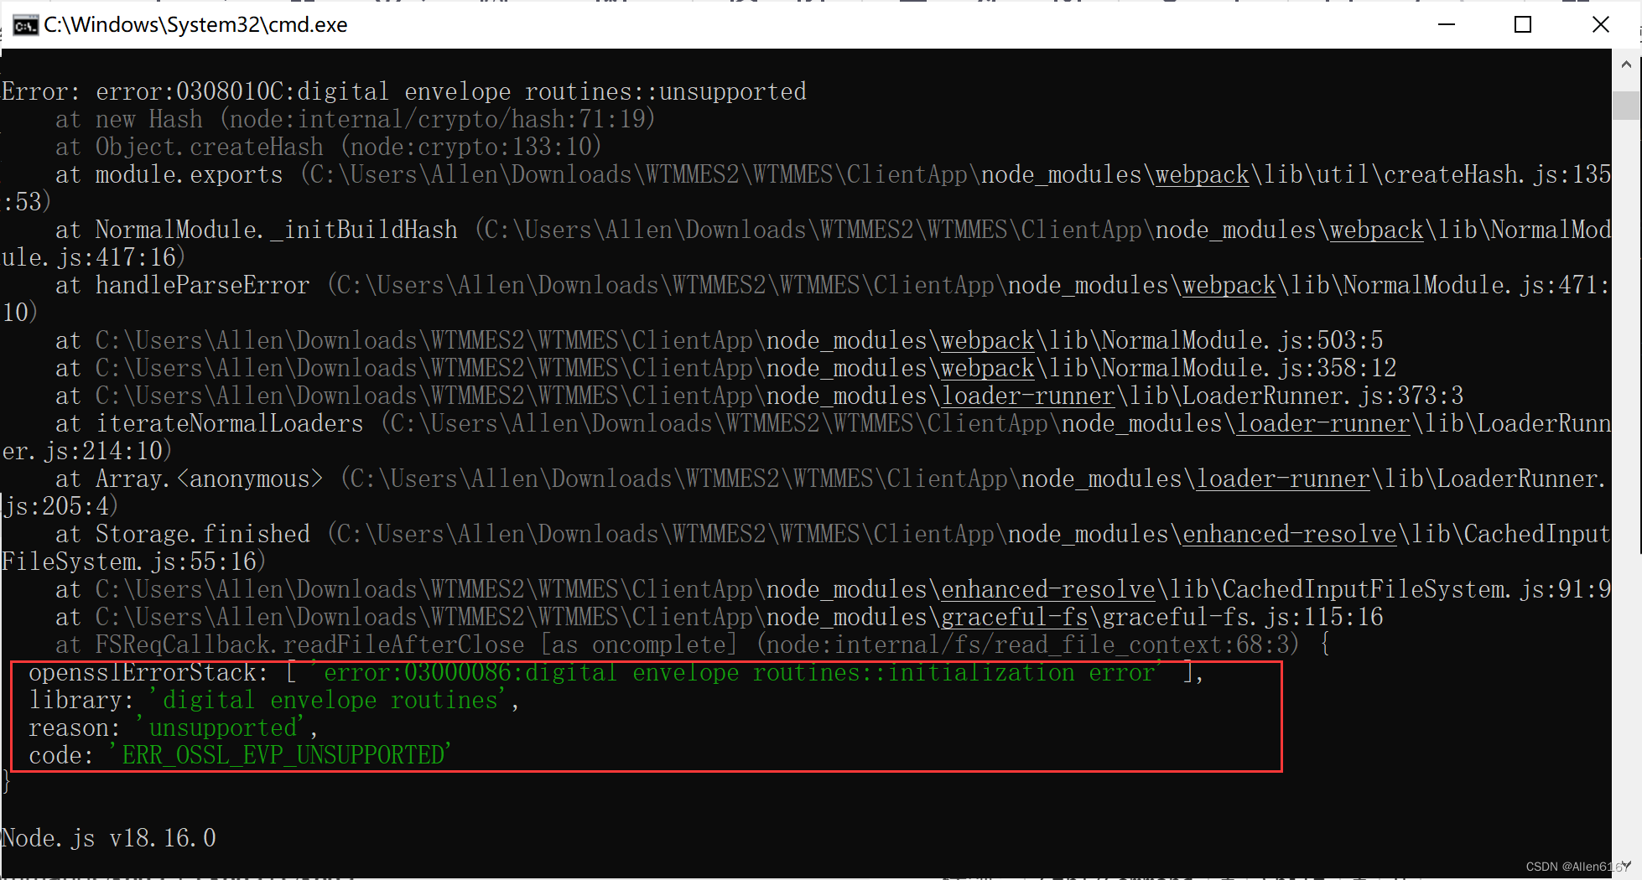Image resolution: width=1642 pixels, height=880 pixels.
Task: Click the 'Object.createHash' stack line
Action: coord(329,147)
